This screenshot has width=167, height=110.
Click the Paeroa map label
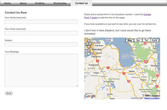tap(143, 80)
